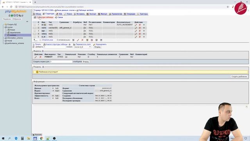Viewport: 250px width, 141px height.
Task: Open Calculator from the taskbar
Action: [x=22, y=138]
